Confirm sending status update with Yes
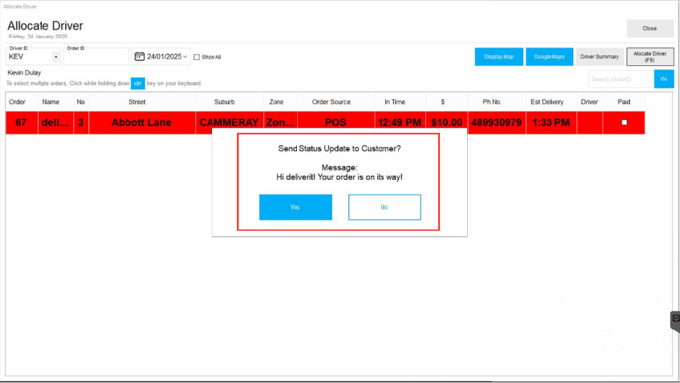 coord(296,207)
